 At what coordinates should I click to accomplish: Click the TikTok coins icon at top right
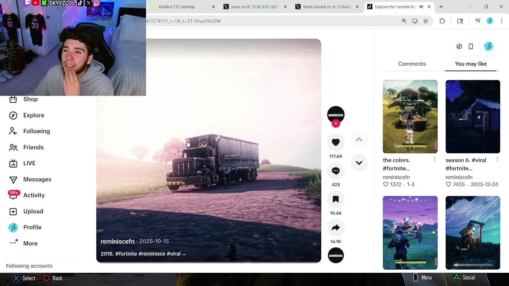[459, 46]
